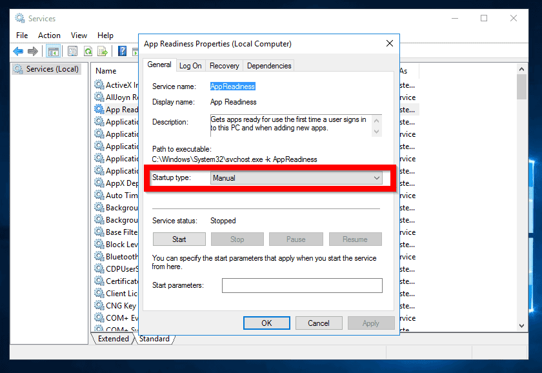
Task: Open the Startup type dropdown
Action: tap(296, 178)
